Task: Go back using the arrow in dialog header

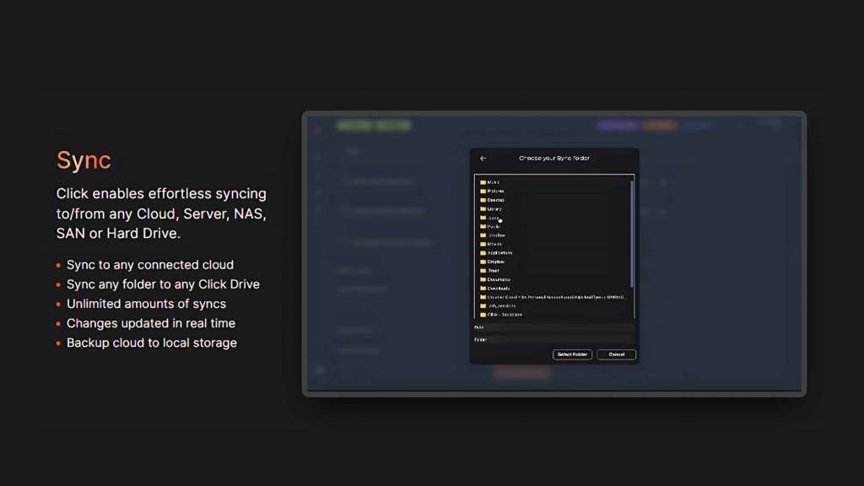Action: [x=483, y=159]
